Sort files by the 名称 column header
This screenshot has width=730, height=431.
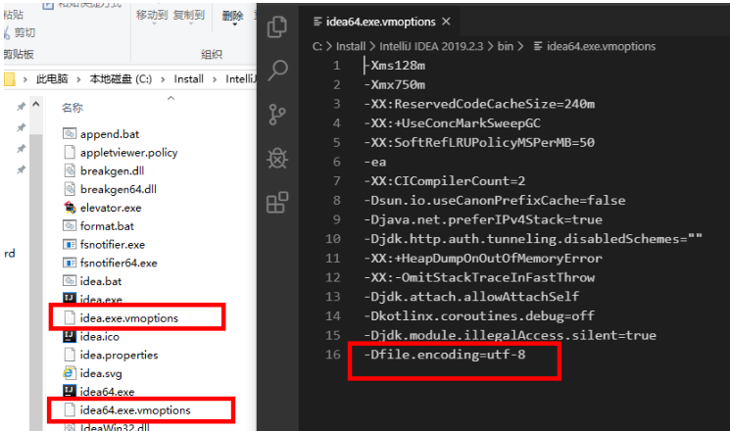[x=73, y=108]
